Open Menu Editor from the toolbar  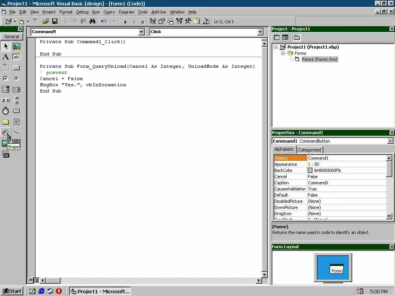tap(35, 22)
